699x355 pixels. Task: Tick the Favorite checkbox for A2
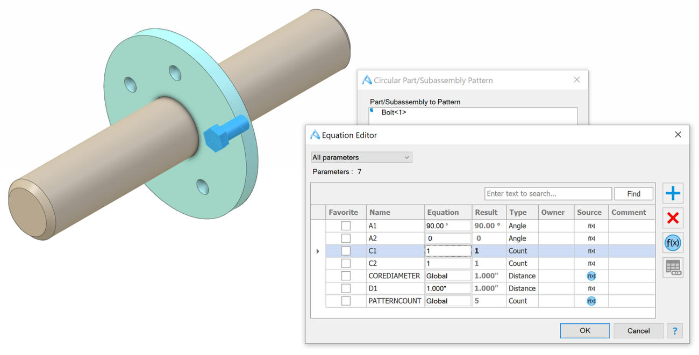(x=346, y=238)
